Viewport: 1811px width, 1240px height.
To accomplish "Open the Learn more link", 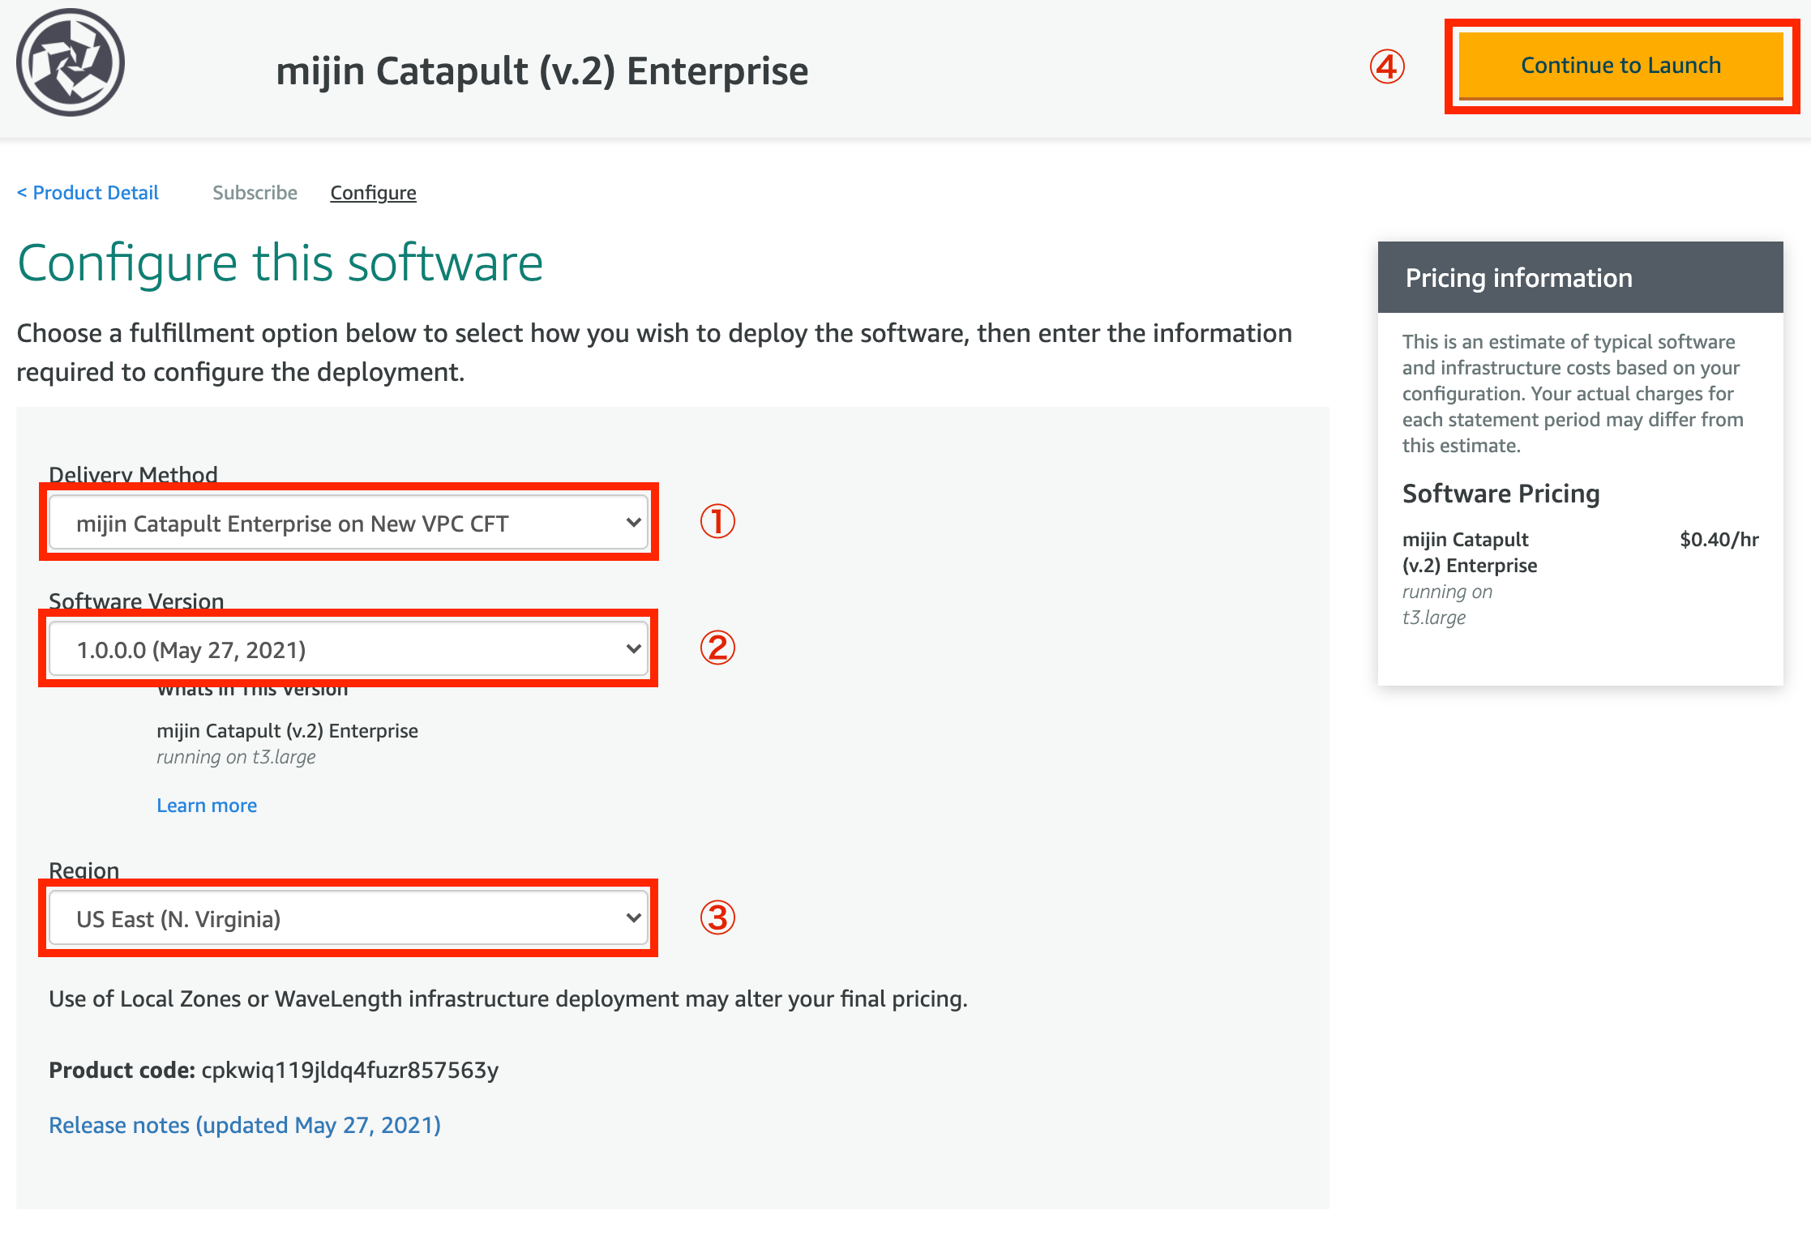I will [207, 806].
